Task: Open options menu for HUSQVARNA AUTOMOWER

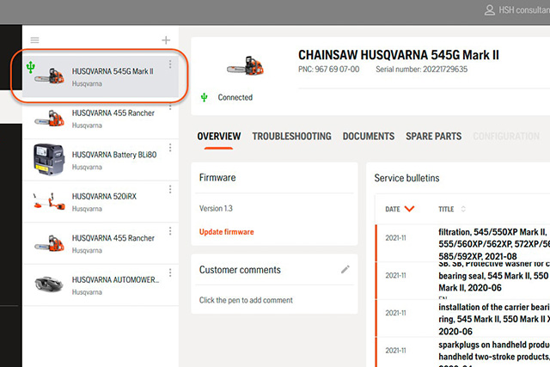Action: [x=170, y=272]
